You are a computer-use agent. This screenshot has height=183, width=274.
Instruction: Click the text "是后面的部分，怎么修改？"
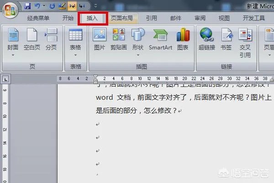(136, 111)
